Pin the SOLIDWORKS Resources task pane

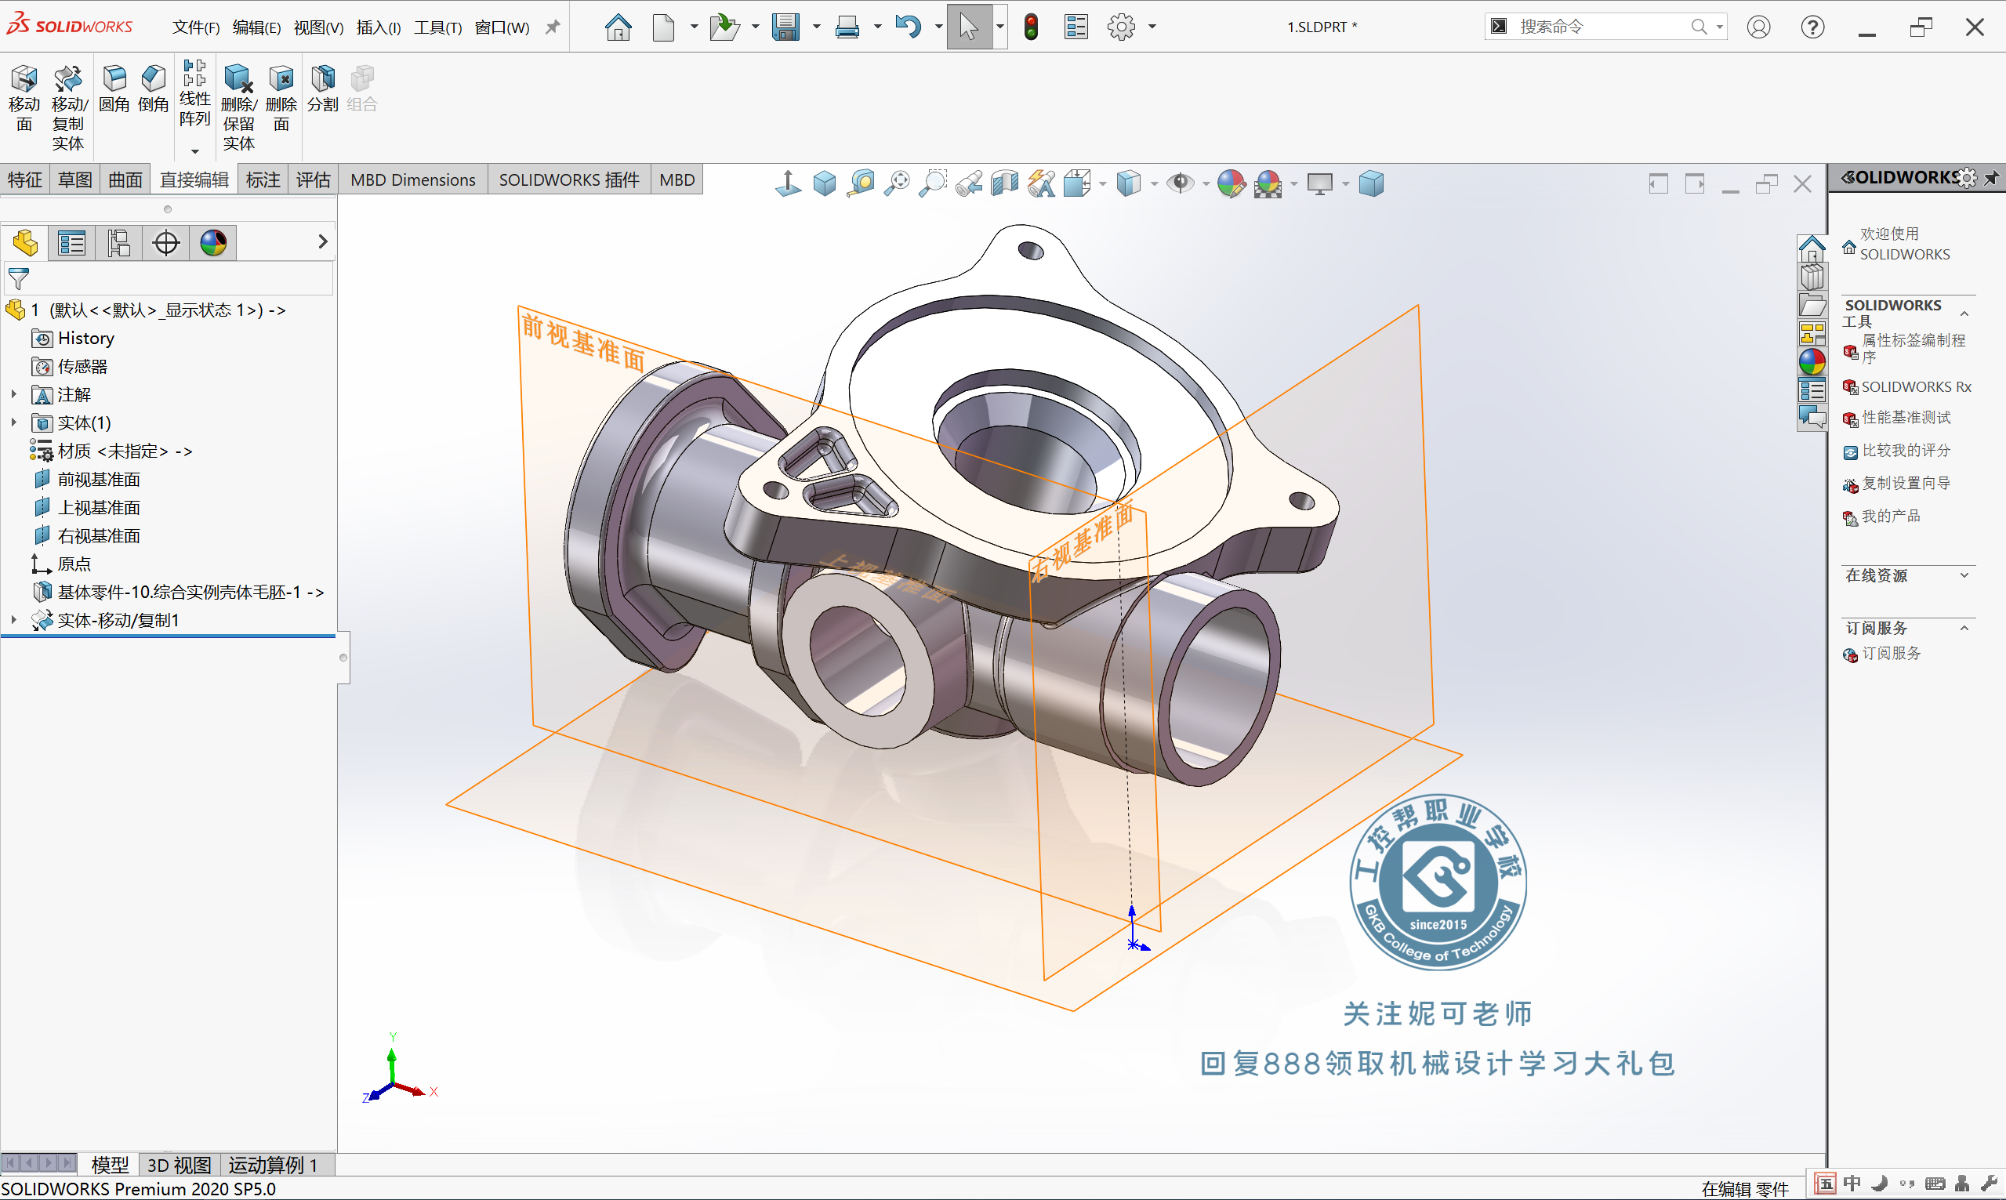1990,177
